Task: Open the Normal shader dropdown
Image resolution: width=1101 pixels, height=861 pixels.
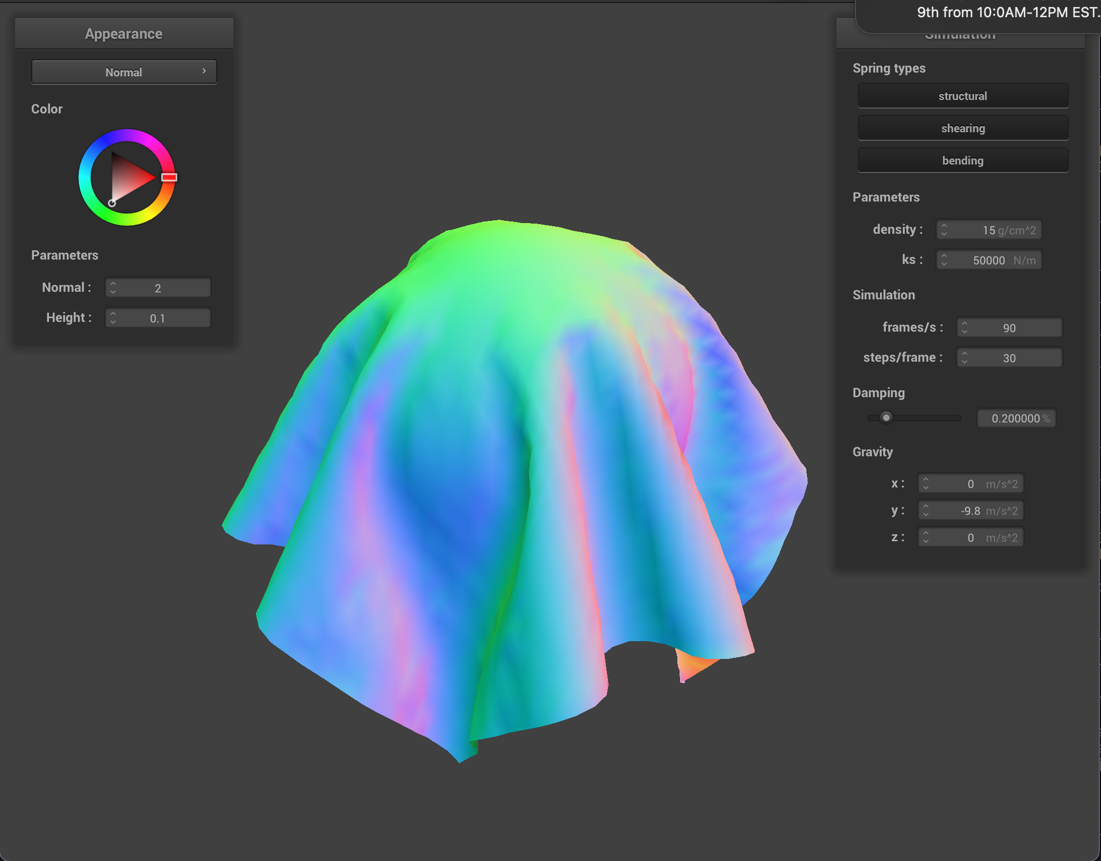Action: 124,72
